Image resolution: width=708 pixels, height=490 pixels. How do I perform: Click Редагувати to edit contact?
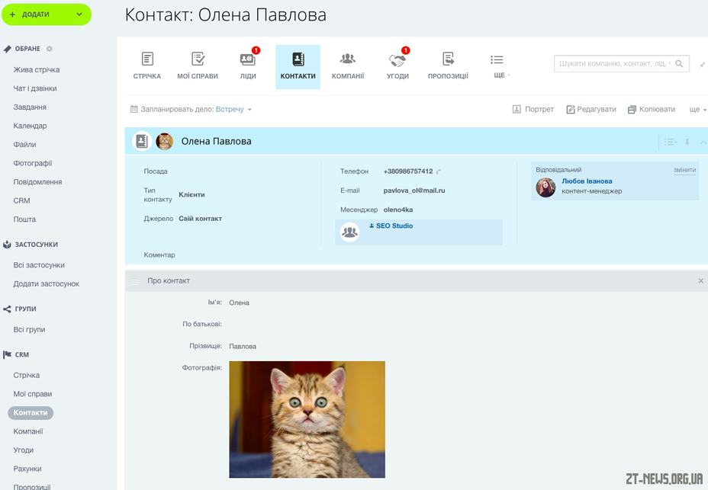coord(591,109)
